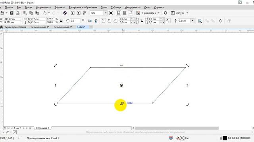This screenshot has width=254, height=142.
Task: Toggle the lock ratio padlock
Action: [61, 21]
